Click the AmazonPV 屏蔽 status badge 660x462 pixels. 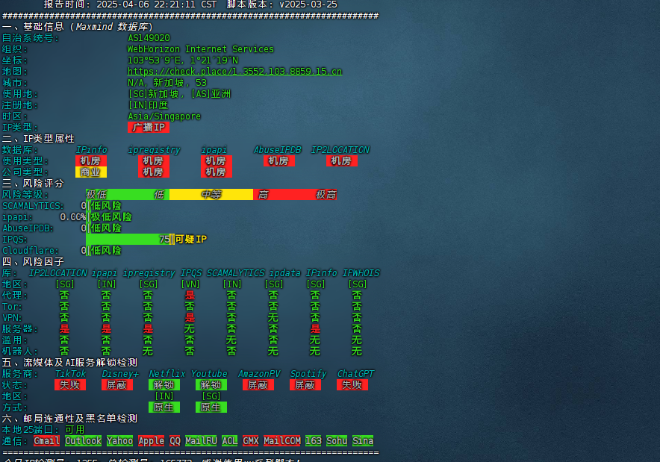[258, 385]
